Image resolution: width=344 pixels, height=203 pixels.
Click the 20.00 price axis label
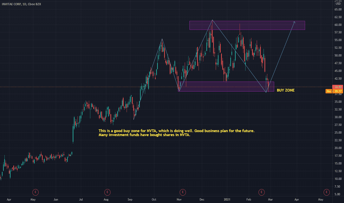click(338, 148)
